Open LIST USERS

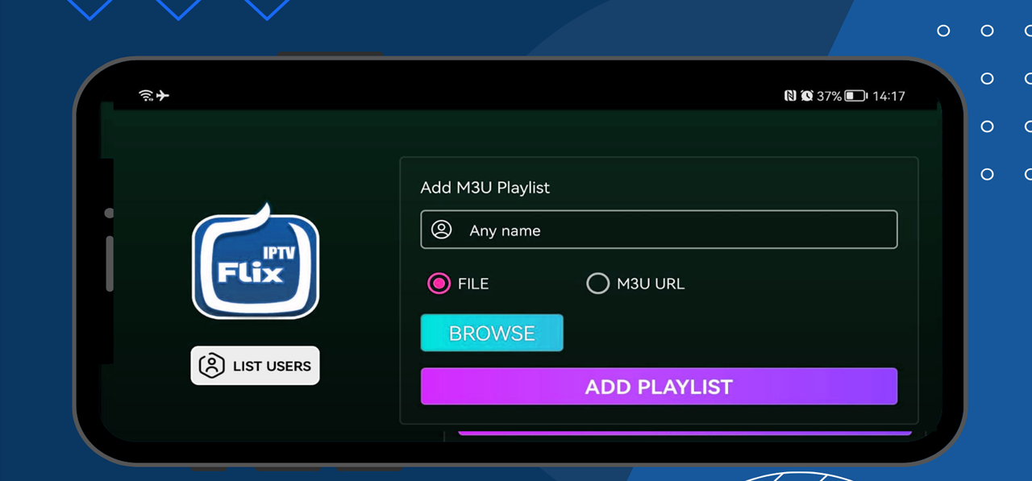(x=255, y=365)
